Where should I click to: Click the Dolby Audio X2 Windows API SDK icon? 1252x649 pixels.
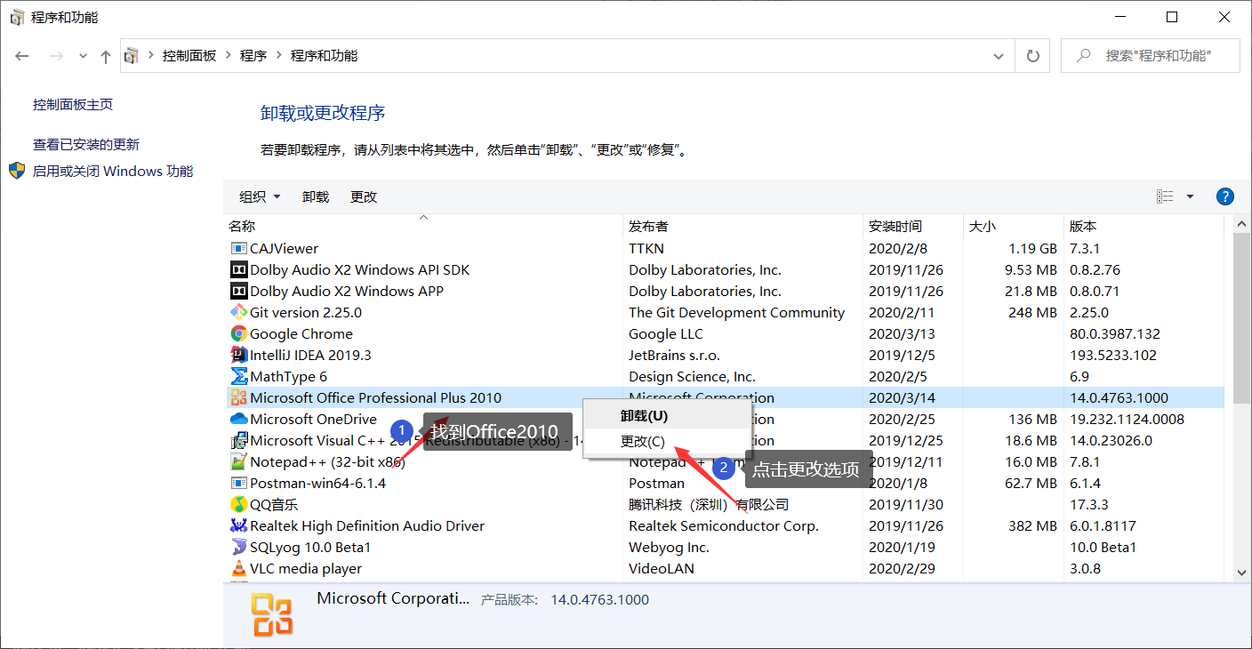pyautogui.click(x=238, y=269)
